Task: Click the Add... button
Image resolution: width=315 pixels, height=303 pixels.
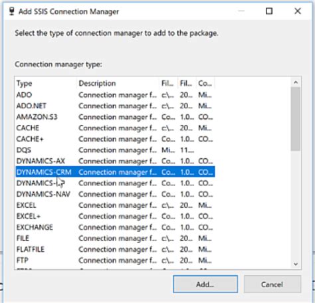Action: [x=205, y=284]
